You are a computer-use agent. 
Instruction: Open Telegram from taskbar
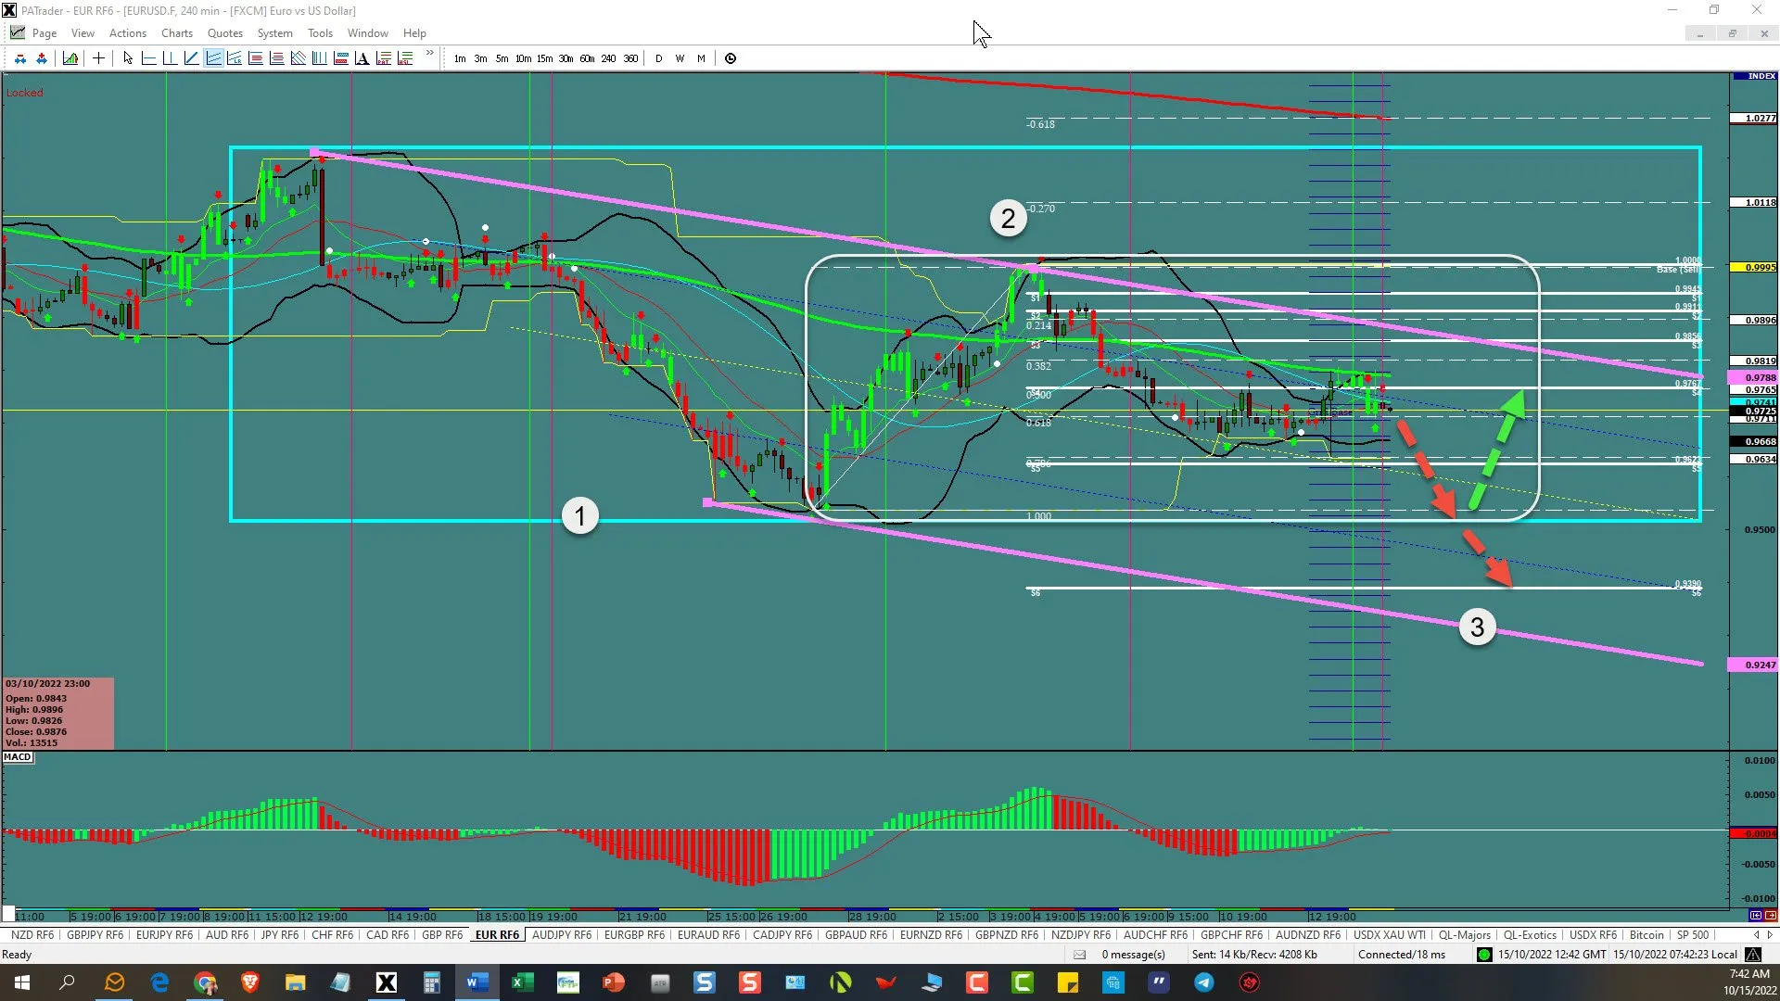click(1204, 982)
